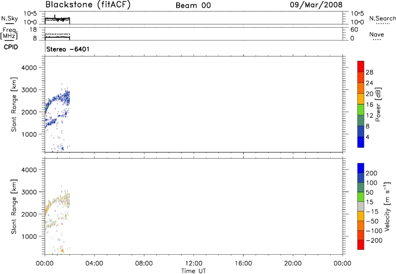This screenshot has height=274, width=396.
Task: Select the 08:00 time tick label
Action: point(144,264)
